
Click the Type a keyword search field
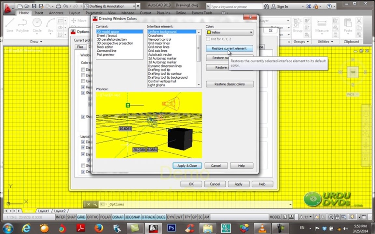(236, 7)
